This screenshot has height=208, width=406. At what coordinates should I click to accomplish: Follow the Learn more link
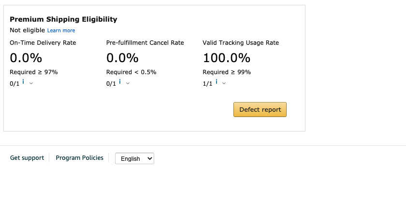coord(61,30)
